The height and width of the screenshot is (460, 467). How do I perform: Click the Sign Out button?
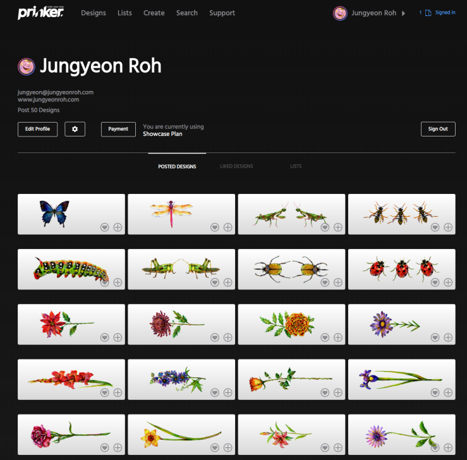[x=438, y=129]
